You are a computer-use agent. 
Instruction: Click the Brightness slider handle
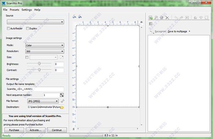(39, 63)
